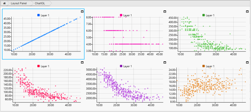The width and height of the screenshot is (251, 112).
Task: Toggle blue Layer 1 legend swatch
Action: click(38, 15)
